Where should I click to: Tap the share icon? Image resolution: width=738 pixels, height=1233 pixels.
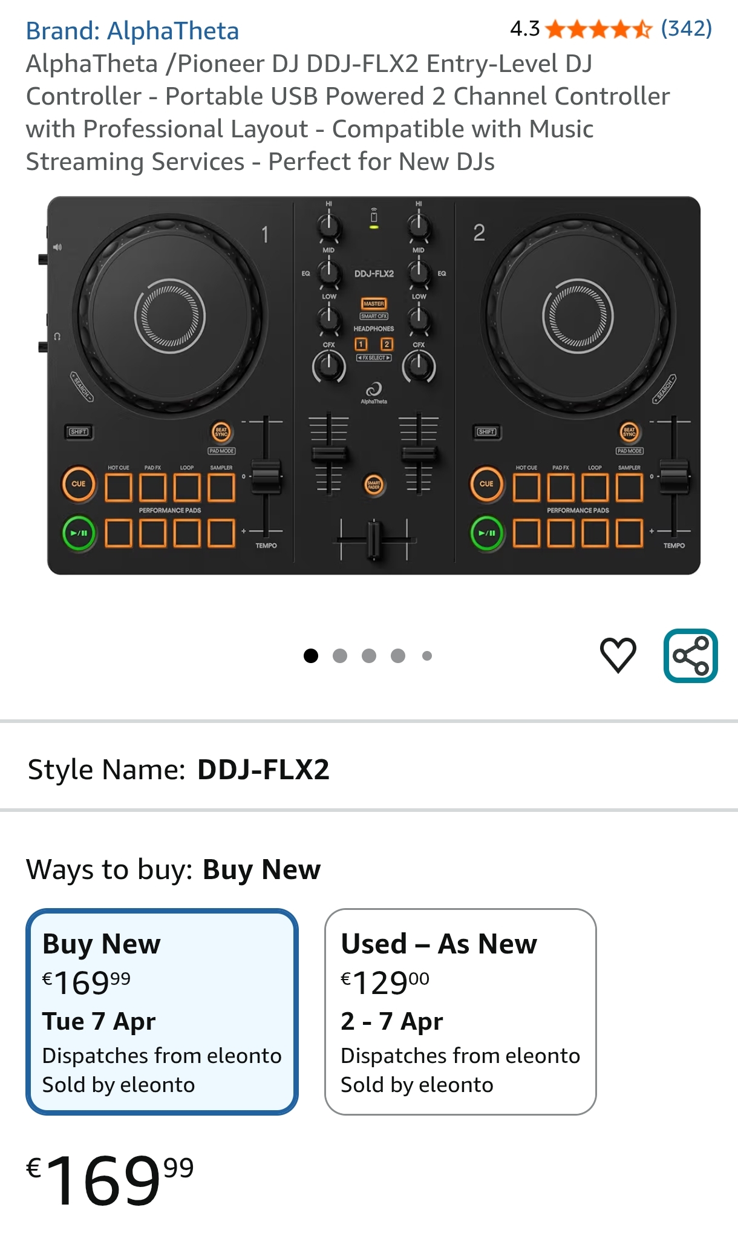point(690,656)
